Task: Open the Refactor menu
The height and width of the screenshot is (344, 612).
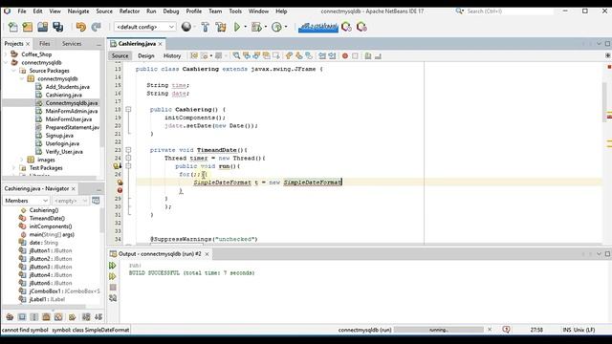Action: 129,11
